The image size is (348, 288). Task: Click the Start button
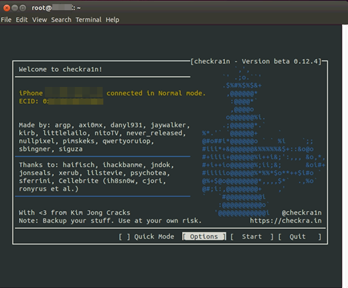[x=252, y=236]
